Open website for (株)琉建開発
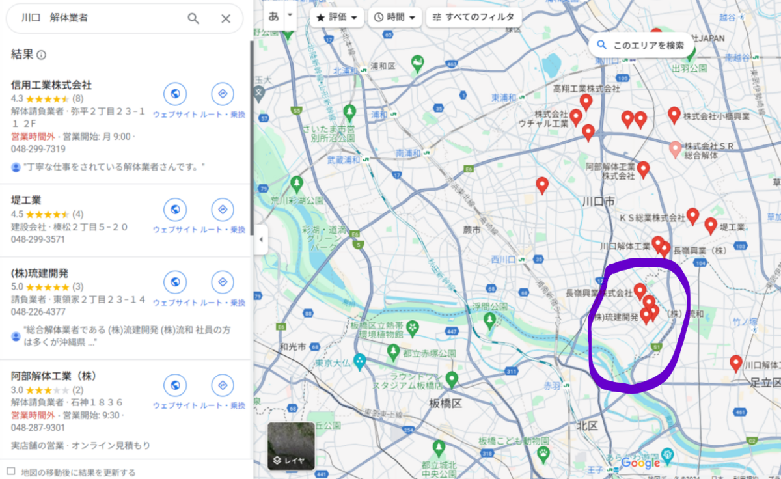Screen dimensions: 781x479 pos(175,282)
